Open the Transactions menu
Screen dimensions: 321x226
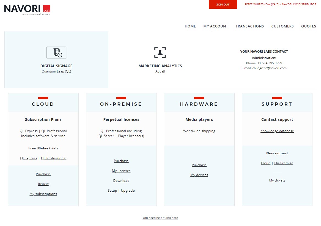tap(249, 26)
